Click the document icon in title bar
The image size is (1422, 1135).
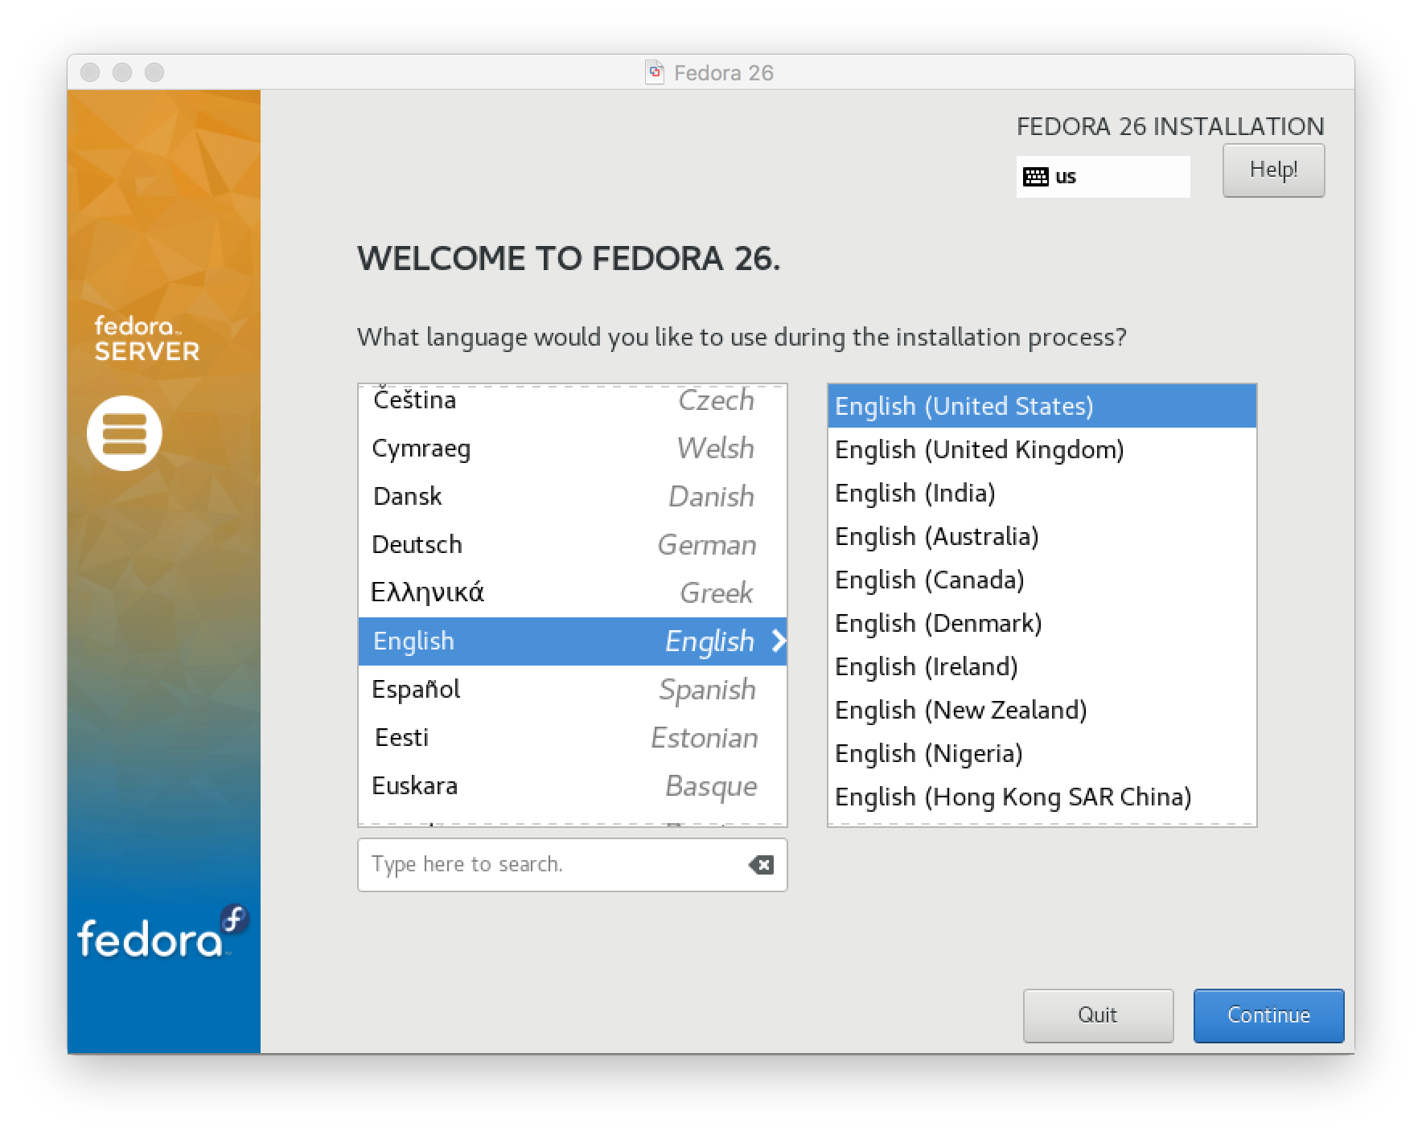(x=655, y=72)
